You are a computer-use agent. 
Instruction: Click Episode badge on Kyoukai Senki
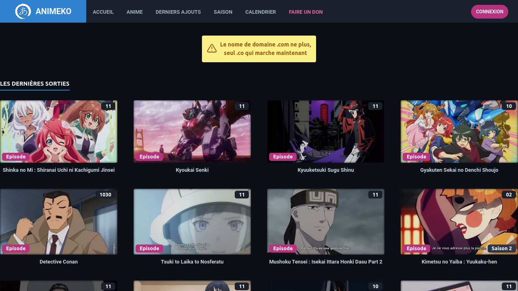[x=149, y=157]
